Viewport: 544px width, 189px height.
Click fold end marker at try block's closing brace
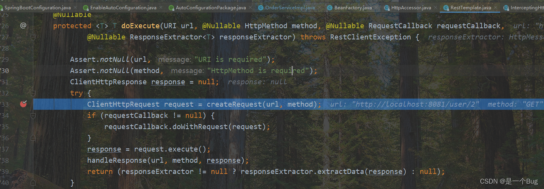pyautogui.click(x=33, y=182)
